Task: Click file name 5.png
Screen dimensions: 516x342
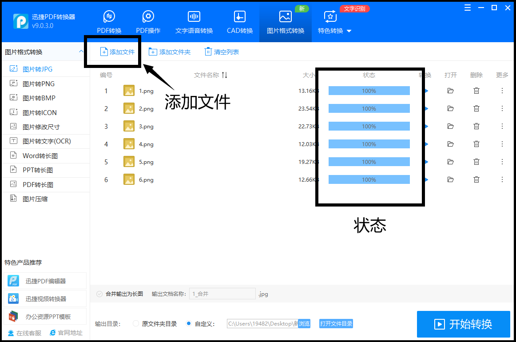Action: pos(146,162)
